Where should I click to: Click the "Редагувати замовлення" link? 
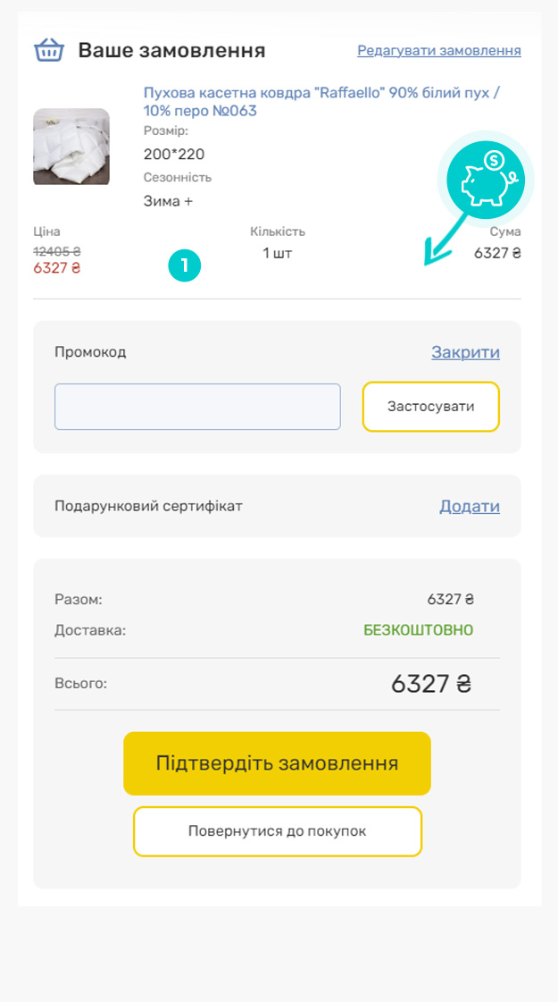(x=439, y=50)
